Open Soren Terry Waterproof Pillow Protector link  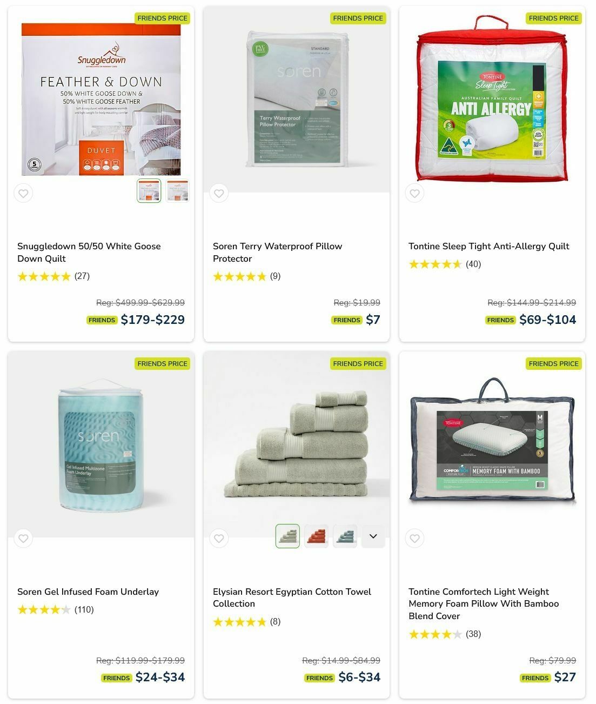click(277, 253)
